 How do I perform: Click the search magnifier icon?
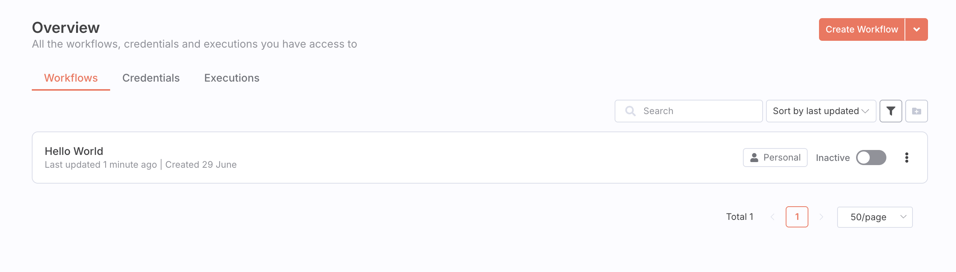[630, 111]
